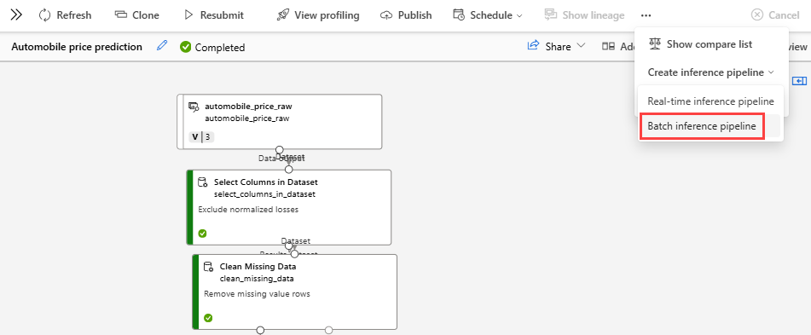Open the Schedule dropdown
This screenshot has width=811, height=335.
(x=488, y=15)
